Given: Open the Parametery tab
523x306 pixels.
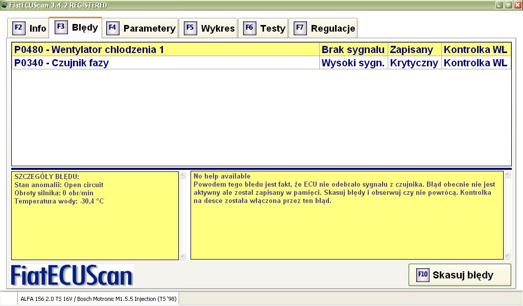Looking at the screenshot, I should [x=140, y=28].
